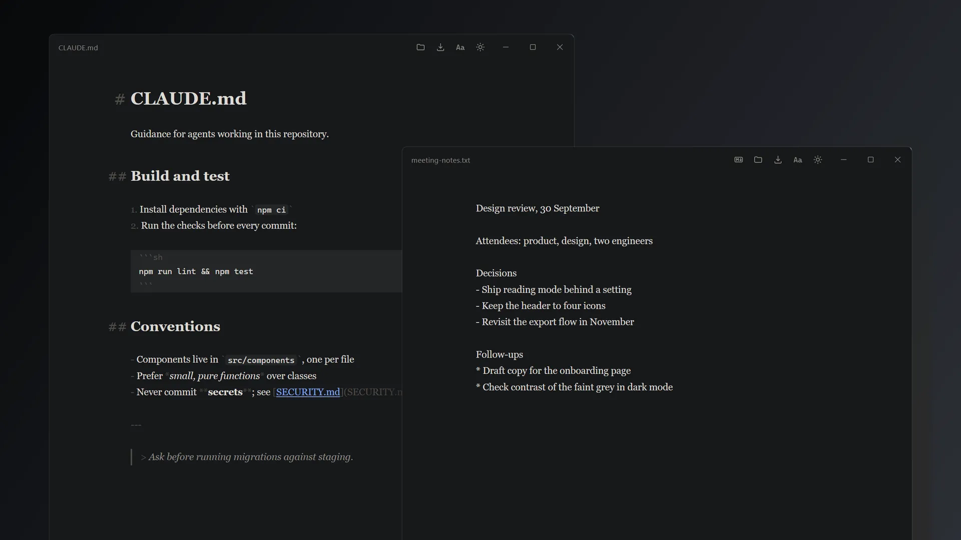961x540 pixels.
Task: Follow the SECURITY.md link
Action: (308, 392)
